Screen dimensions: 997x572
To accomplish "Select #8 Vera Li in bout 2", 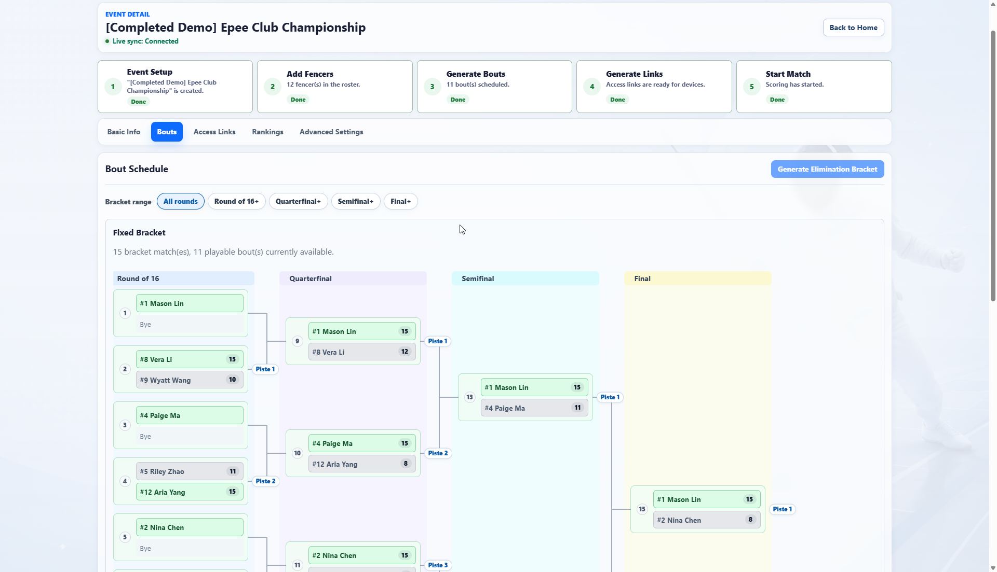I will point(190,359).
